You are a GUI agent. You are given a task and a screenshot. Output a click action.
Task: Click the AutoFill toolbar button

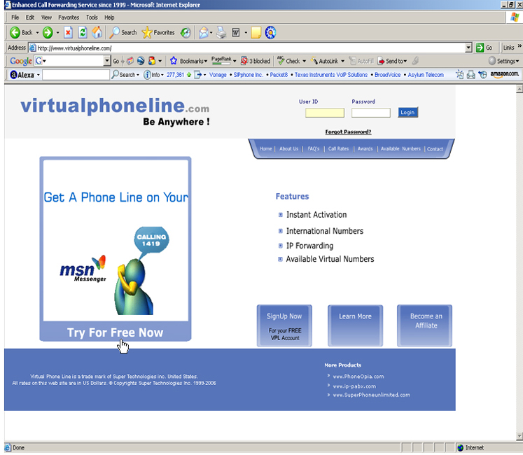tap(361, 61)
